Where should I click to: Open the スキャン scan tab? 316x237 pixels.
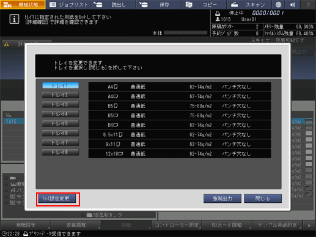tap(249, 5)
